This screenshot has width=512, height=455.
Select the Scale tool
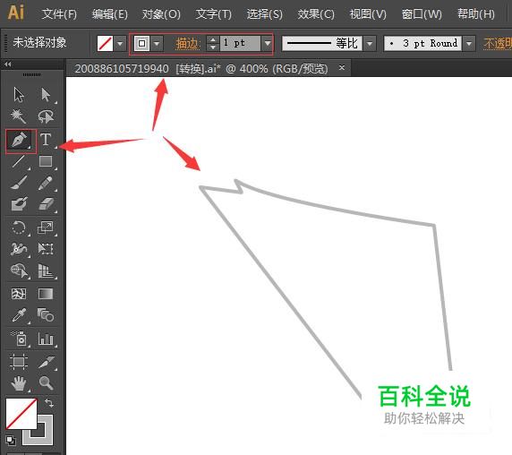[46, 227]
